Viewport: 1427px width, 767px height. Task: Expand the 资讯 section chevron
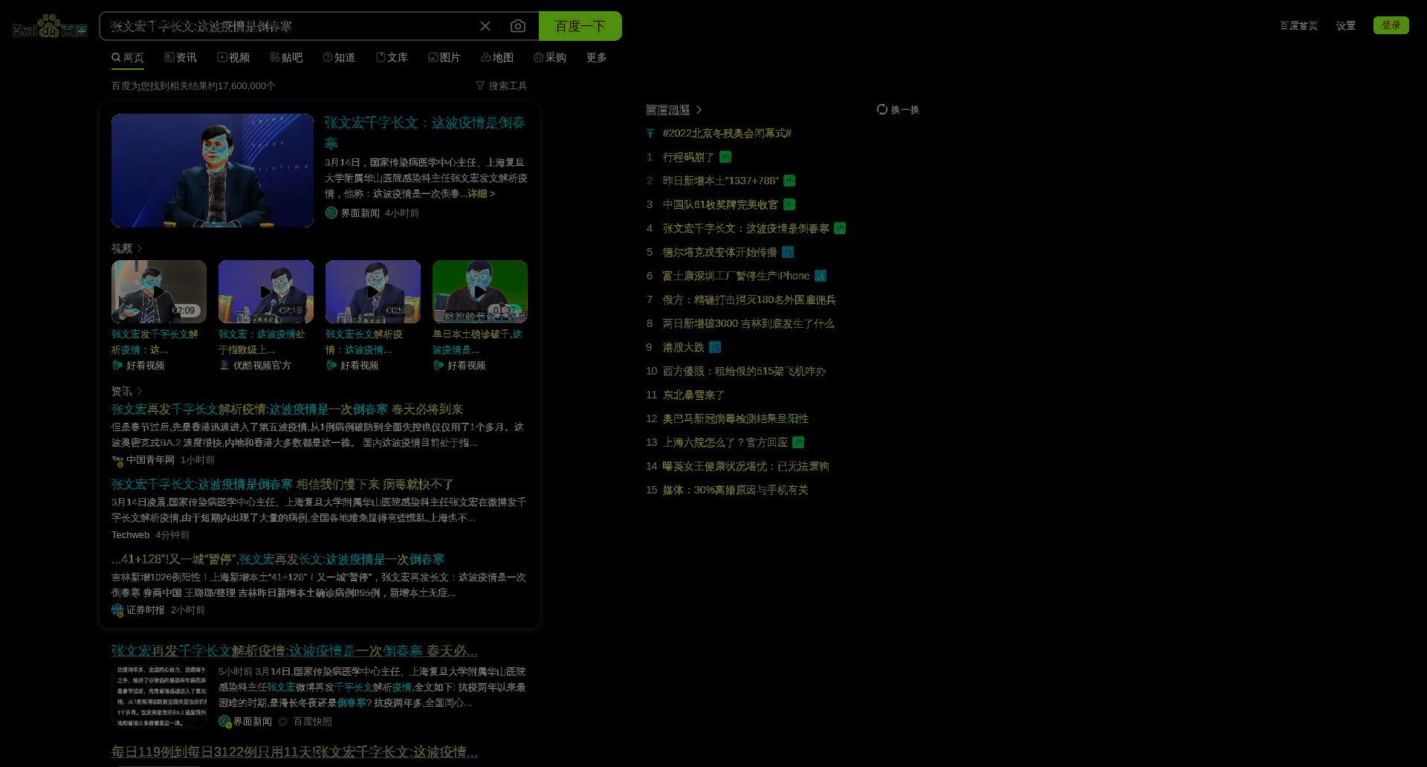pos(139,391)
